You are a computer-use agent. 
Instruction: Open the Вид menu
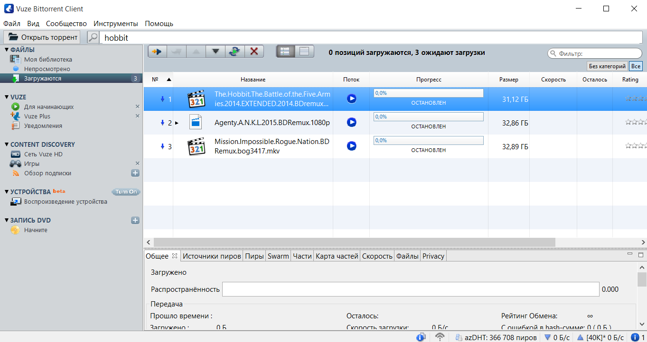(x=33, y=23)
